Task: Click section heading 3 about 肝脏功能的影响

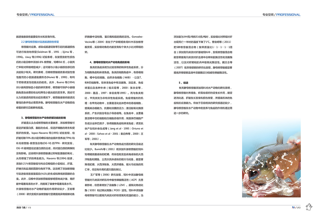Action: (43, 118)
